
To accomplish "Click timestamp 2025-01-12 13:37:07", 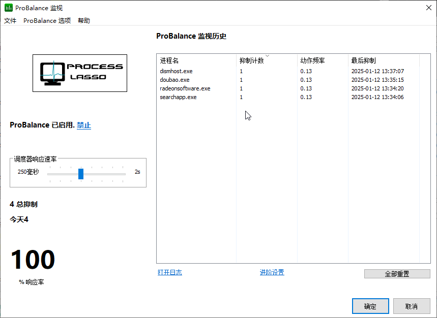I will (x=377, y=71).
